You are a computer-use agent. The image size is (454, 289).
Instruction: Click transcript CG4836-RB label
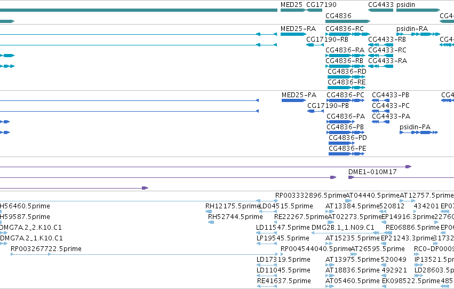pos(345,61)
